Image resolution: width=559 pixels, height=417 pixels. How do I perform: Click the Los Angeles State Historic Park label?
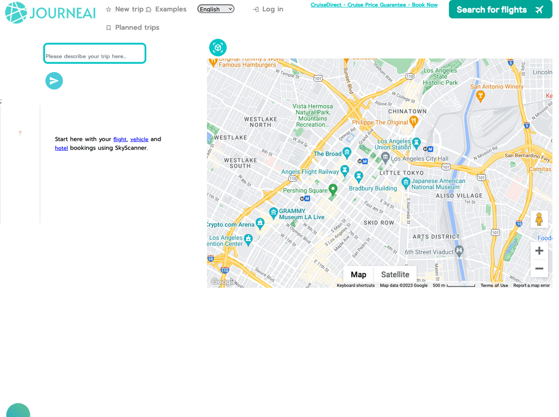pyautogui.click(x=440, y=76)
